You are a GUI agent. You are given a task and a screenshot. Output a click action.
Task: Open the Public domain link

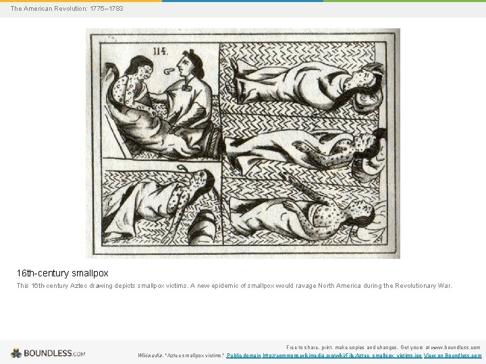(x=244, y=355)
